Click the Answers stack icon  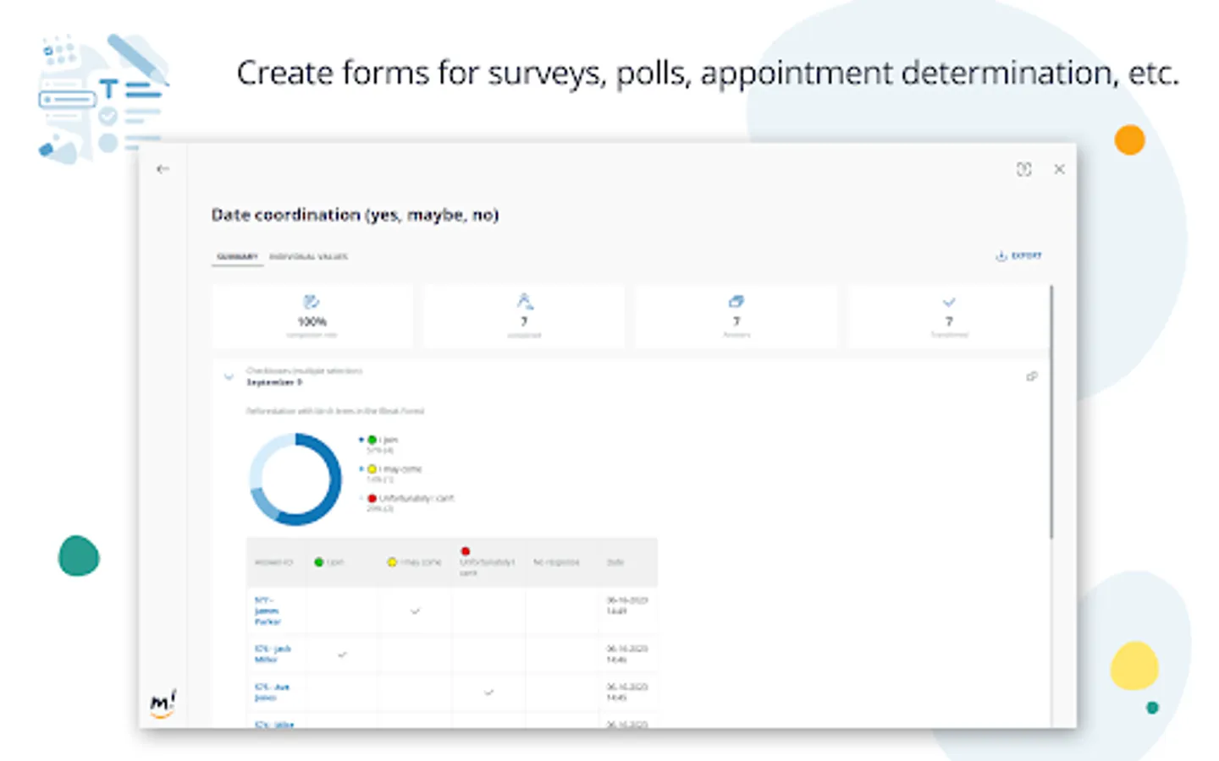[736, 302]
